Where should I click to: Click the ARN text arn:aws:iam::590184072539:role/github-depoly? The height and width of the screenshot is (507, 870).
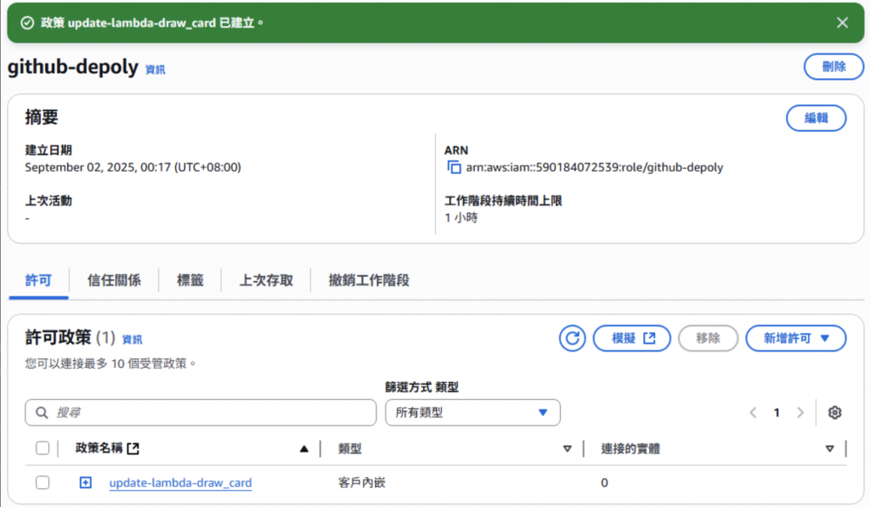click(594, 167)
